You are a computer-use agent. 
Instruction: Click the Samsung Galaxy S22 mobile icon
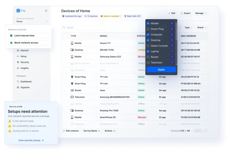tap(72, 57)
